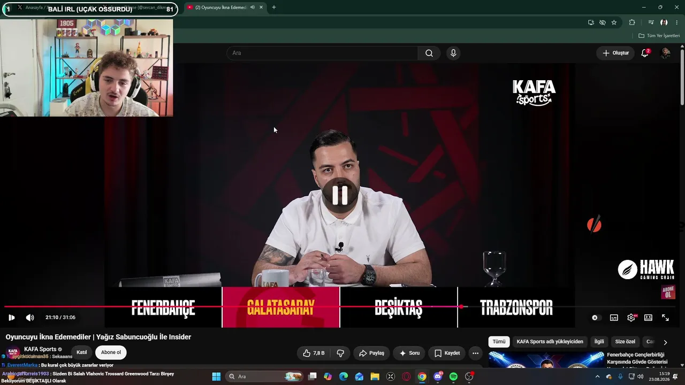Open the Chrome extensions puzzle icon
This screenshot has width=685, height=385.
coord(632,22)
